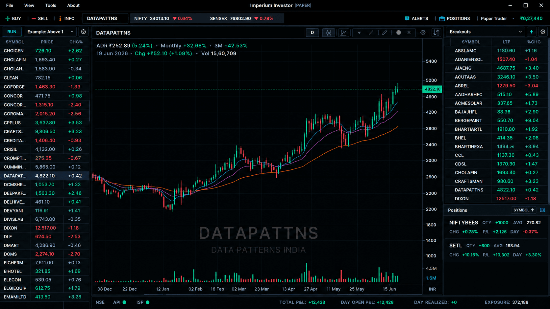Sort screener by CHG% column
Screen dimensions: 550x309
click(x=76, y=42)
